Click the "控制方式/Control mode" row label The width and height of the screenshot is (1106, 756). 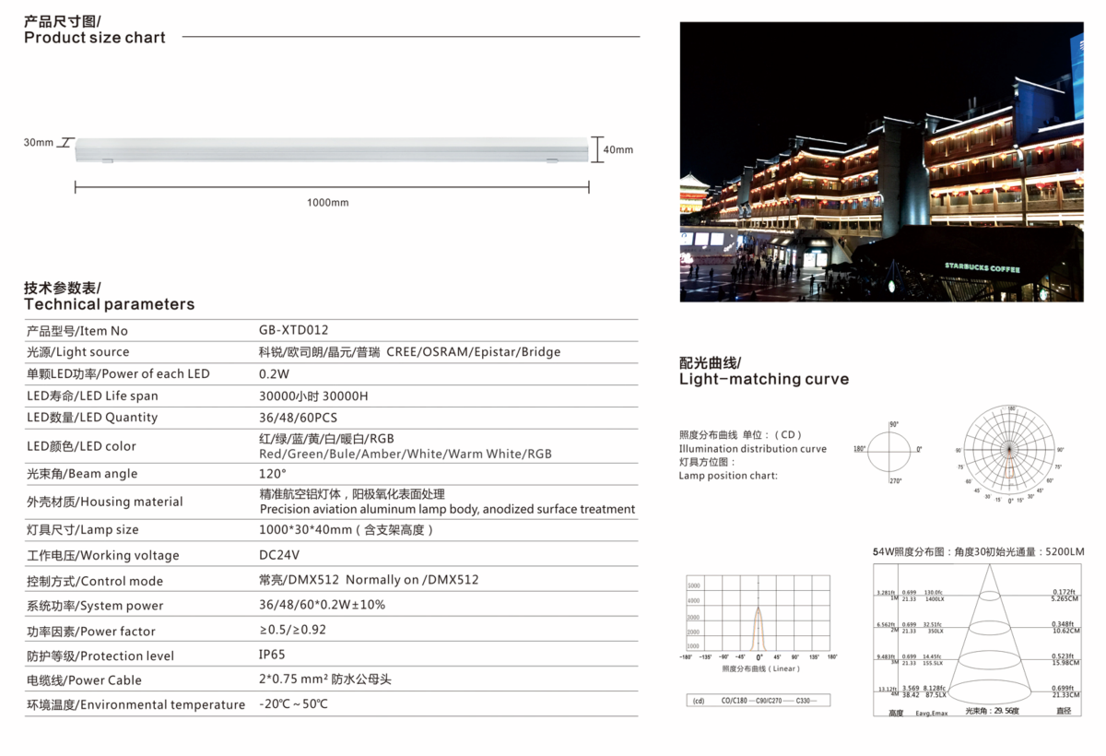(95, 581)
